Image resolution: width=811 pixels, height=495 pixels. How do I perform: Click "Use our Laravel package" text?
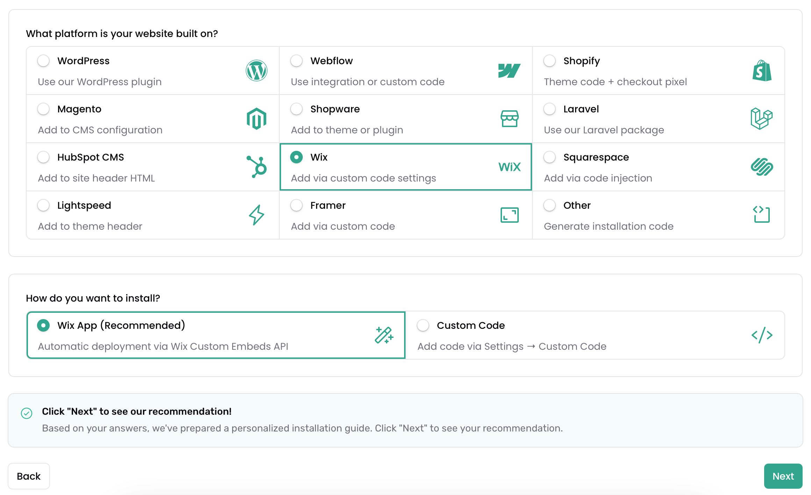click(604, 130)
